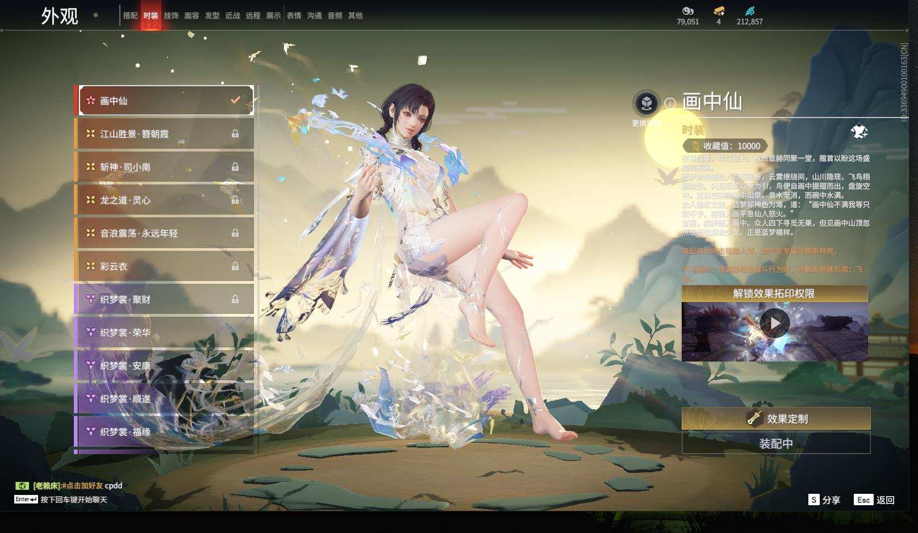
Task: Click the lock icon on 音浪震荡·永远年轻
Action: click(x=235, y=233)
